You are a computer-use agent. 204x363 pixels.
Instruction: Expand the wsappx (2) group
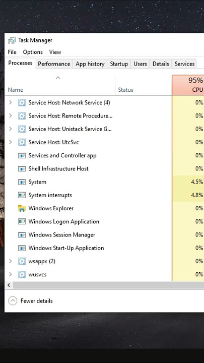pyautogui.click(x=10, y=261)
